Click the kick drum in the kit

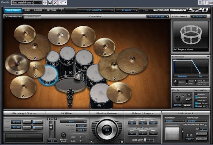(71, 85)
